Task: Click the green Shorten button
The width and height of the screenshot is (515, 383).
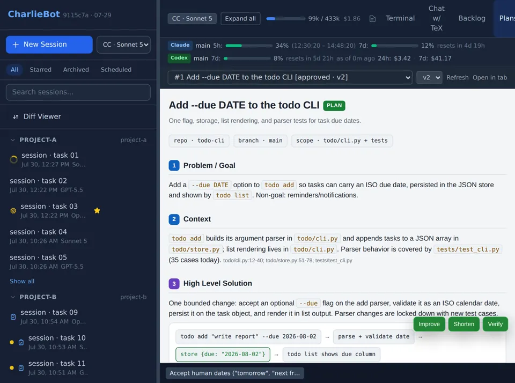Action: [x=464, y=324]
